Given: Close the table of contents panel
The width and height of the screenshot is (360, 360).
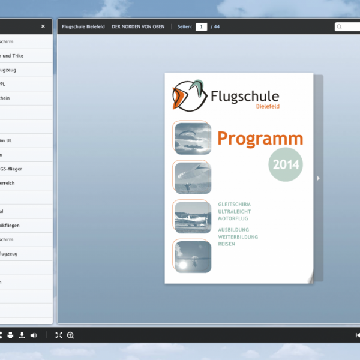Looking at the screenshot, I should pyautogui.click(x=43, y=26).
